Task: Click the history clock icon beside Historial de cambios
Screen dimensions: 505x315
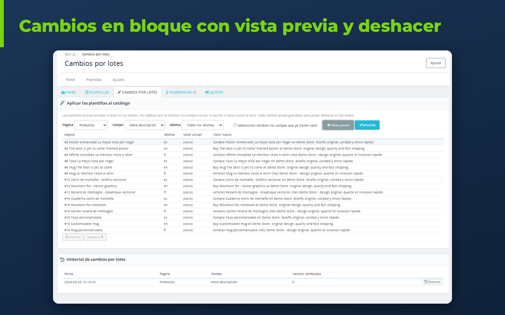Action: 62,260
